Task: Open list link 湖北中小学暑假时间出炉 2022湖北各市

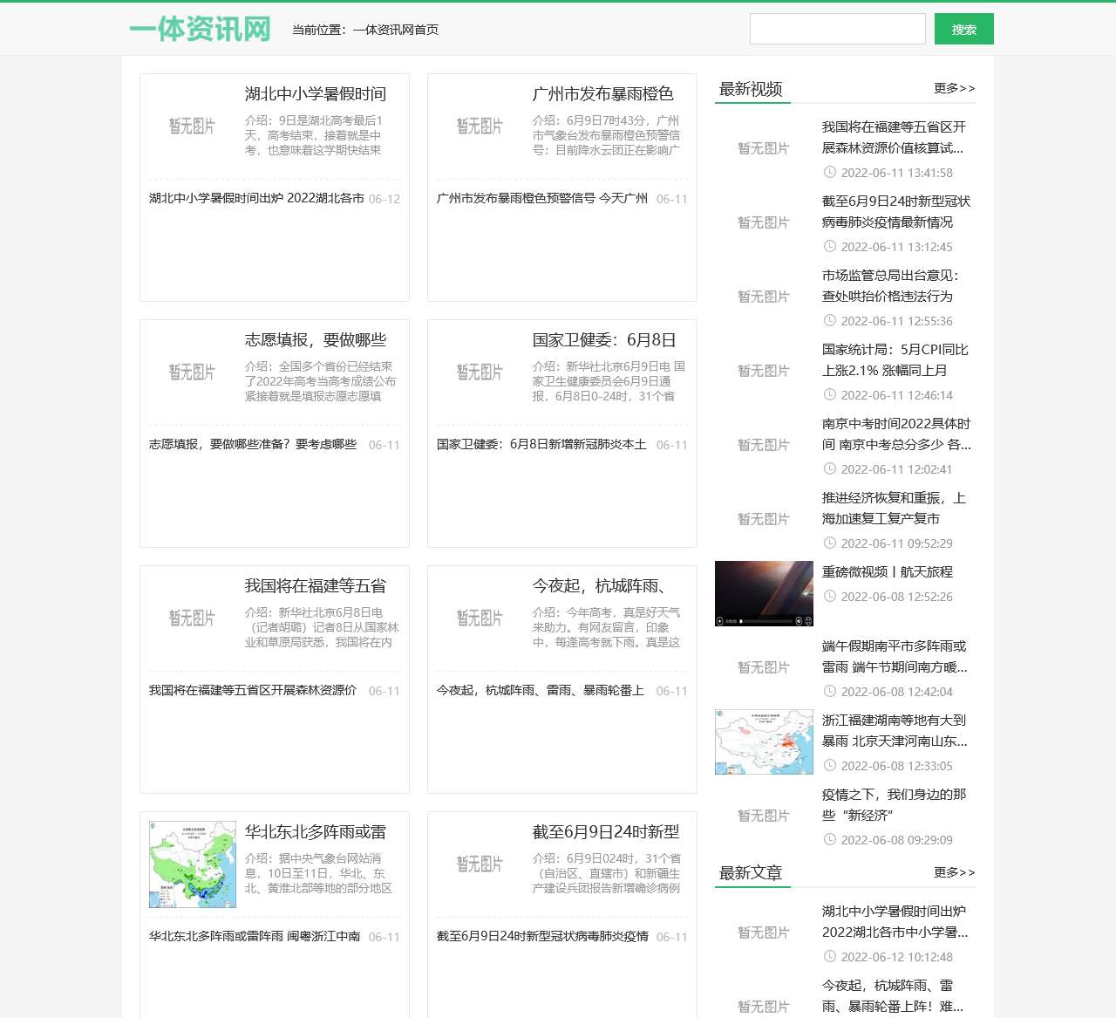Action: click(256, 199)
